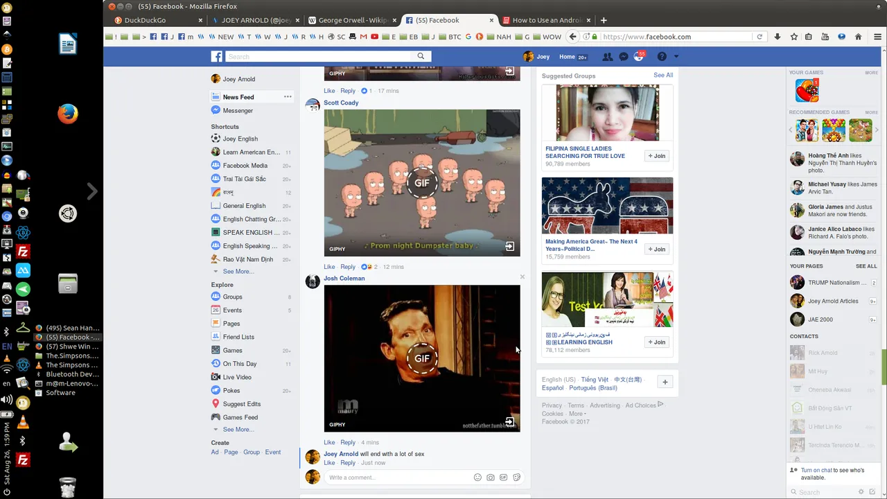The height and width of the screenshot is (499, 887).
Task: Reload the page in Firefox
Action: (759, 37)
